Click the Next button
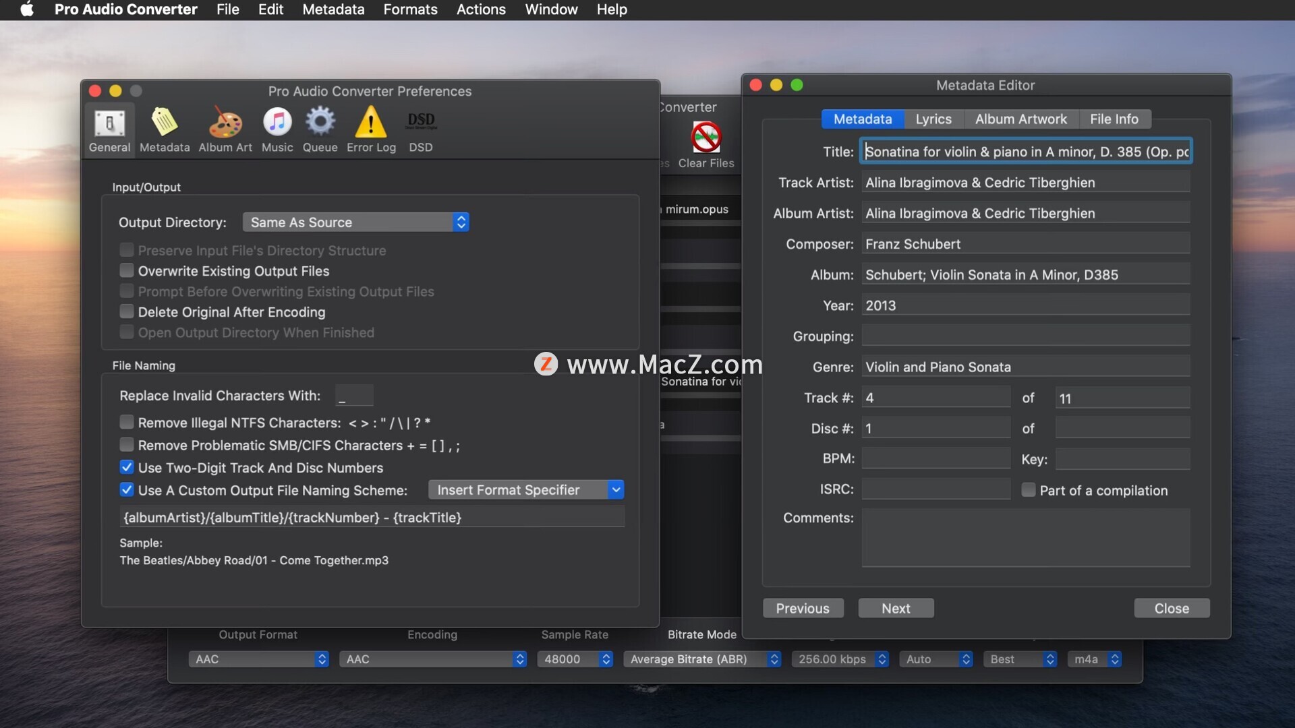Image resolution: width=1295 pixels, height=728 pixels. 896,609
